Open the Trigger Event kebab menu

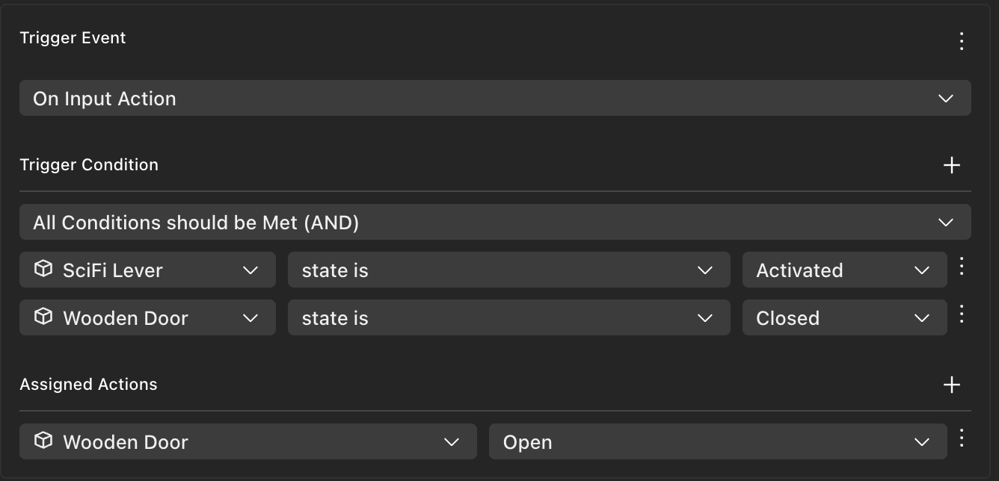coord(962,41)
